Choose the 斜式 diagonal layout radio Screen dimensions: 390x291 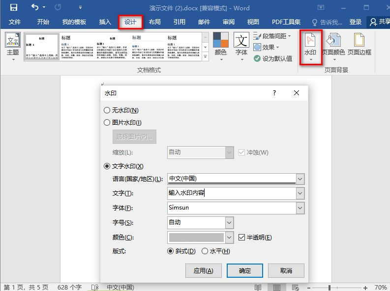pos(170,251)
